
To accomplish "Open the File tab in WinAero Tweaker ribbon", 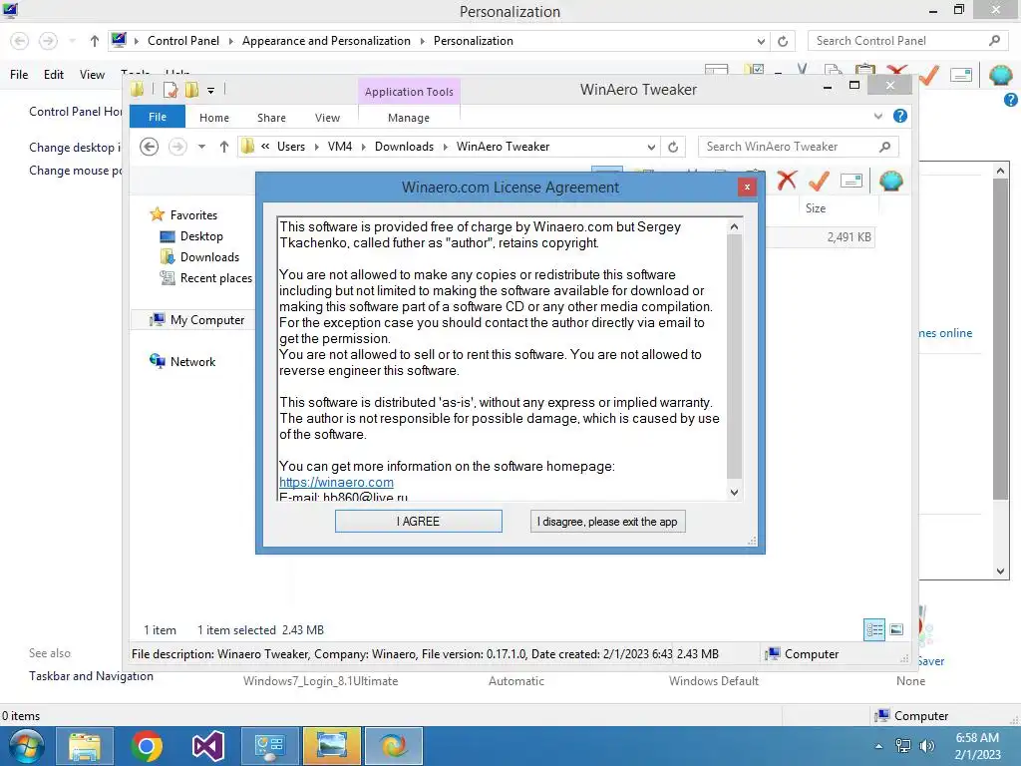I will click(x=158, y=117).
